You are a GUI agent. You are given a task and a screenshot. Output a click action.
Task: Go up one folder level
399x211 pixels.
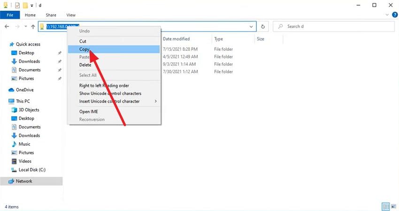(33, 26)
